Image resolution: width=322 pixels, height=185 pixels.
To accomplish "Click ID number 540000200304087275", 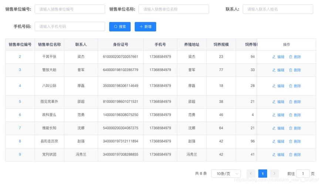I will pos(121,128).
